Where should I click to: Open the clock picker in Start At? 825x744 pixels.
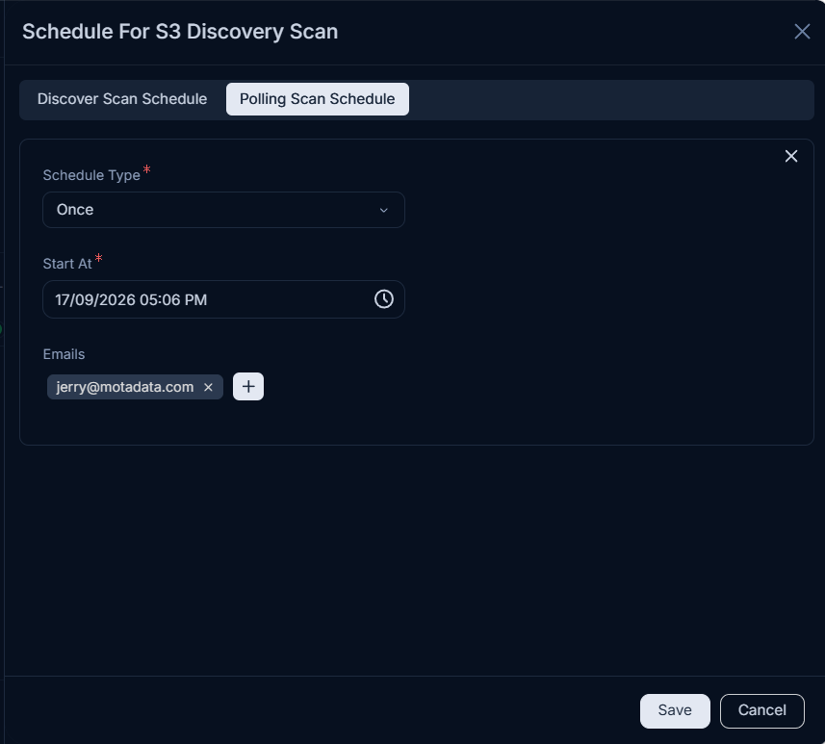pos(383,299)
